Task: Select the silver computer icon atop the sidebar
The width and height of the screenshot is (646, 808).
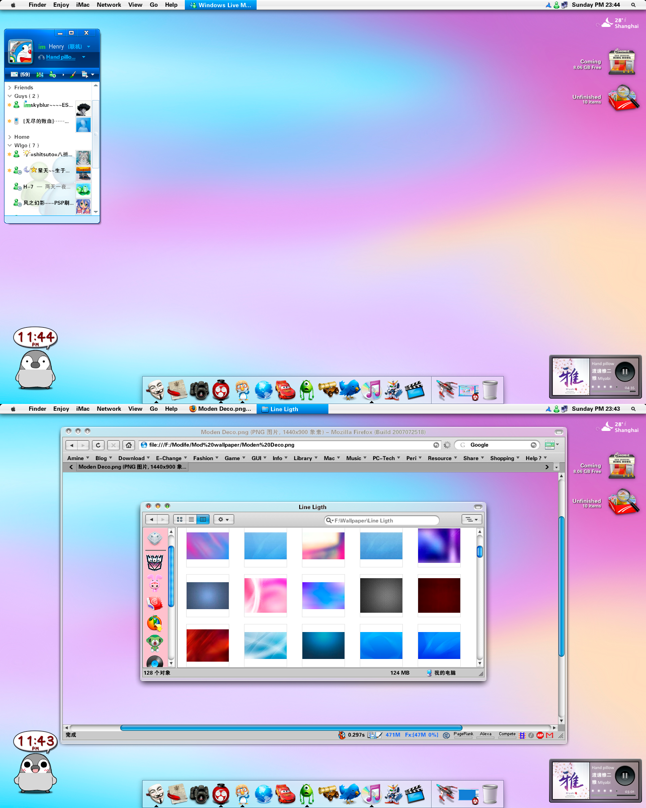Action: pos(155,539)
